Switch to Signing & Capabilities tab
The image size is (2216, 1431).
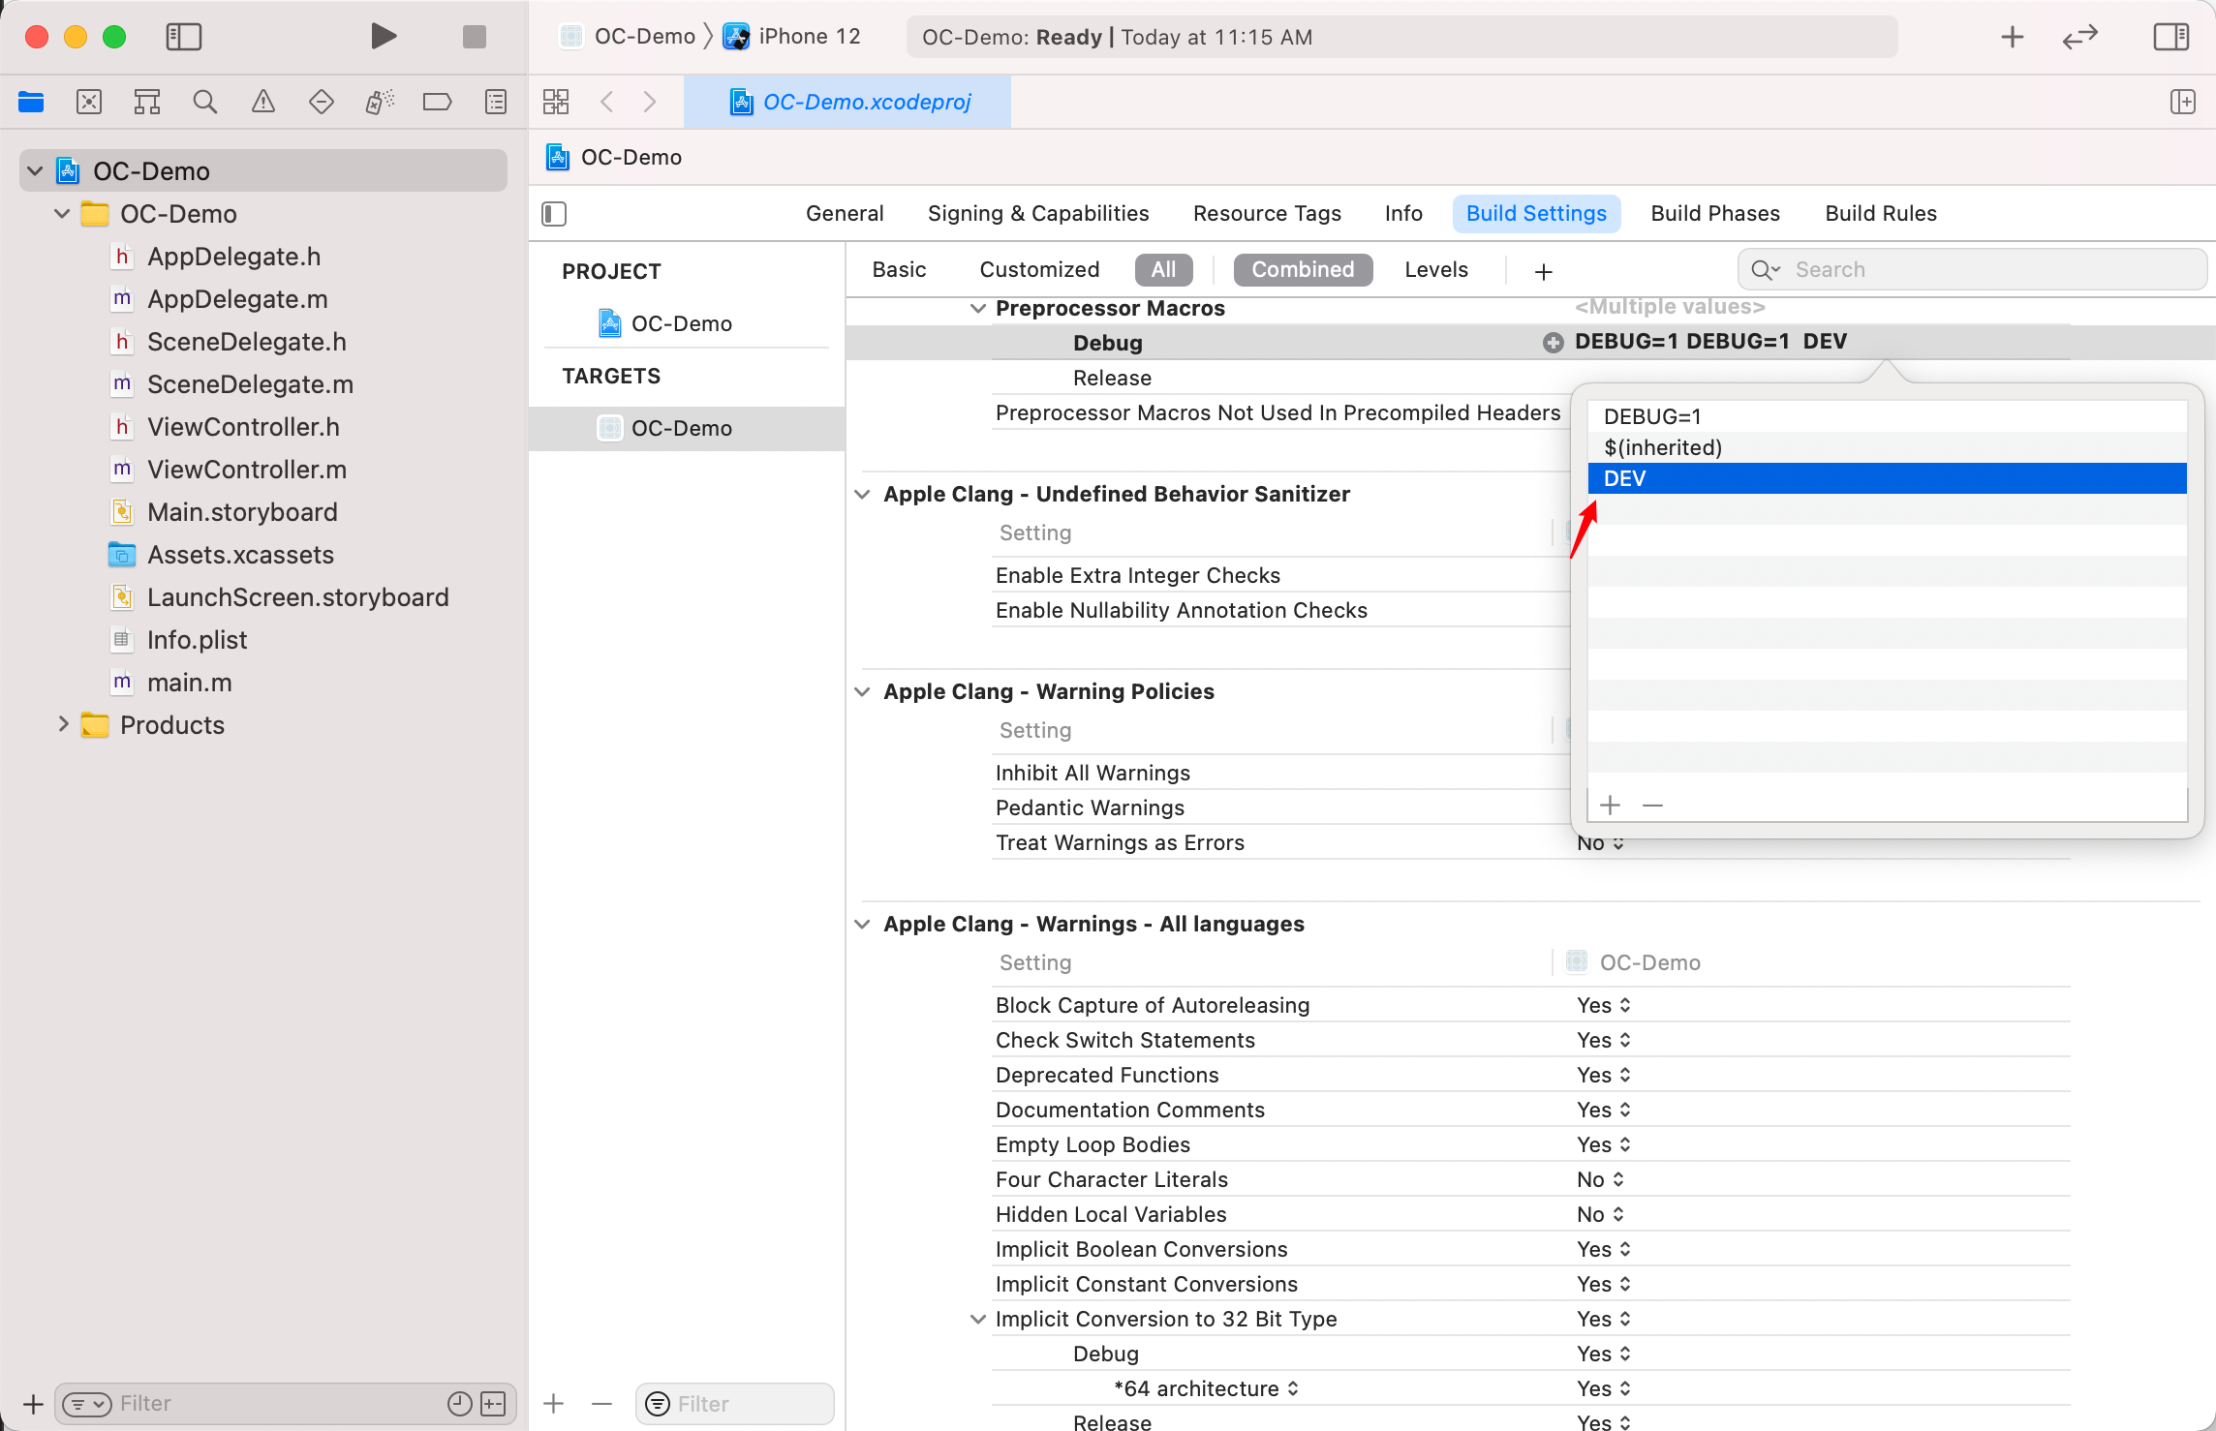pyautogui.click(x=1037, y=214)
